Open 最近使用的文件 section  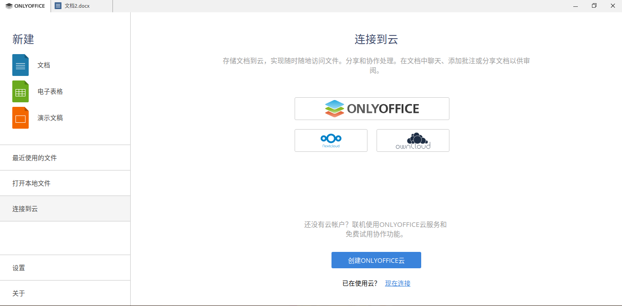(x=65, y=158)
